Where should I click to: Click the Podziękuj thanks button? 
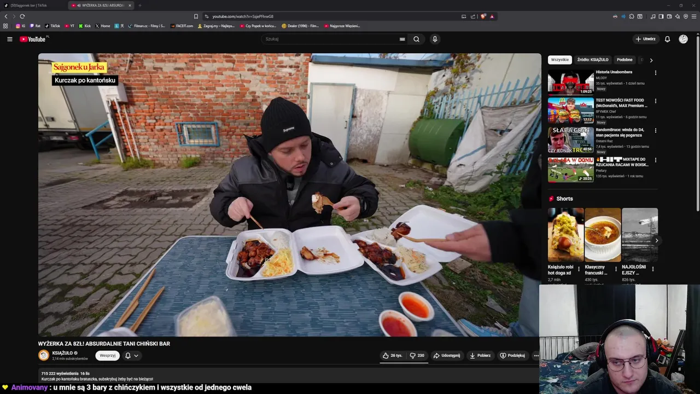pos(512,355)
